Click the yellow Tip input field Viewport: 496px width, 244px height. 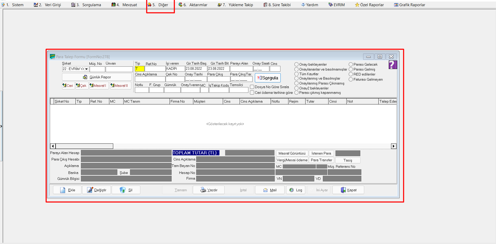coord(140,69)
